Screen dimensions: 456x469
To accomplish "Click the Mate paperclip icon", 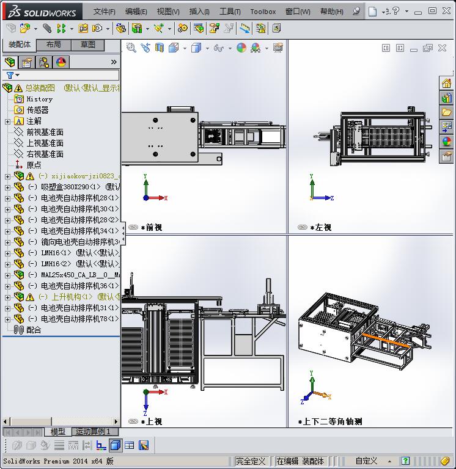I will (47, 29).
